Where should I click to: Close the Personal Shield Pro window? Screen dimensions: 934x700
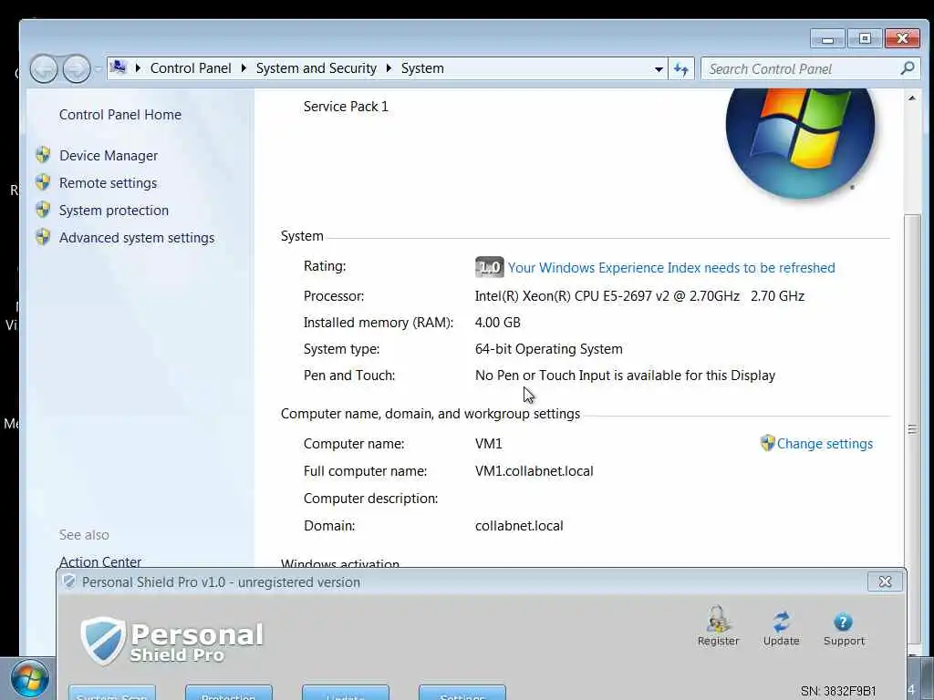(x=885, y=582)
